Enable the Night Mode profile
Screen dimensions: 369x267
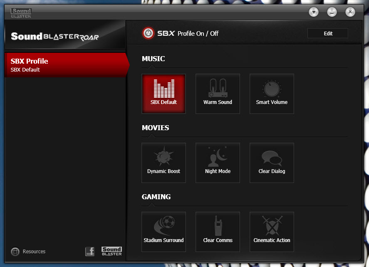(x=218, y=163)
